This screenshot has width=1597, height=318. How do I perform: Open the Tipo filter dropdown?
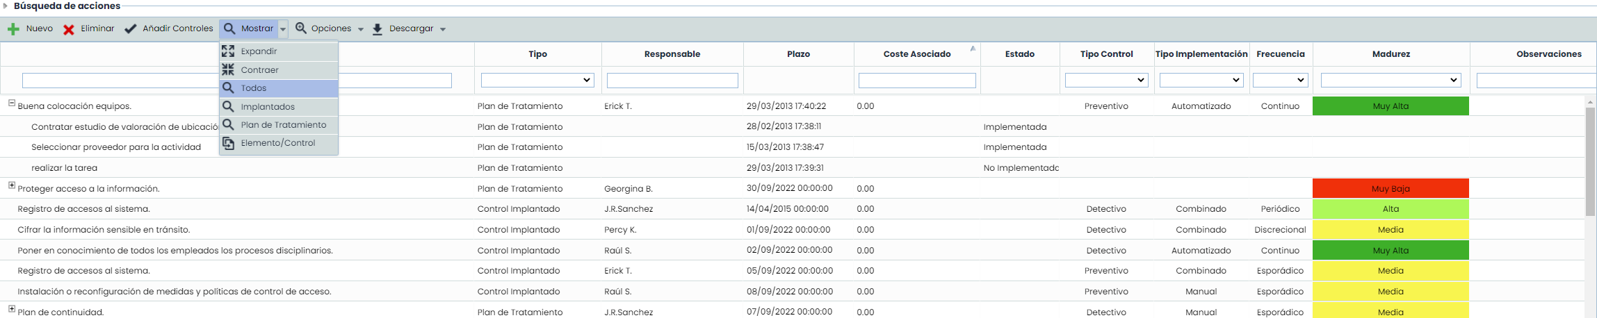tap(537, 81)
